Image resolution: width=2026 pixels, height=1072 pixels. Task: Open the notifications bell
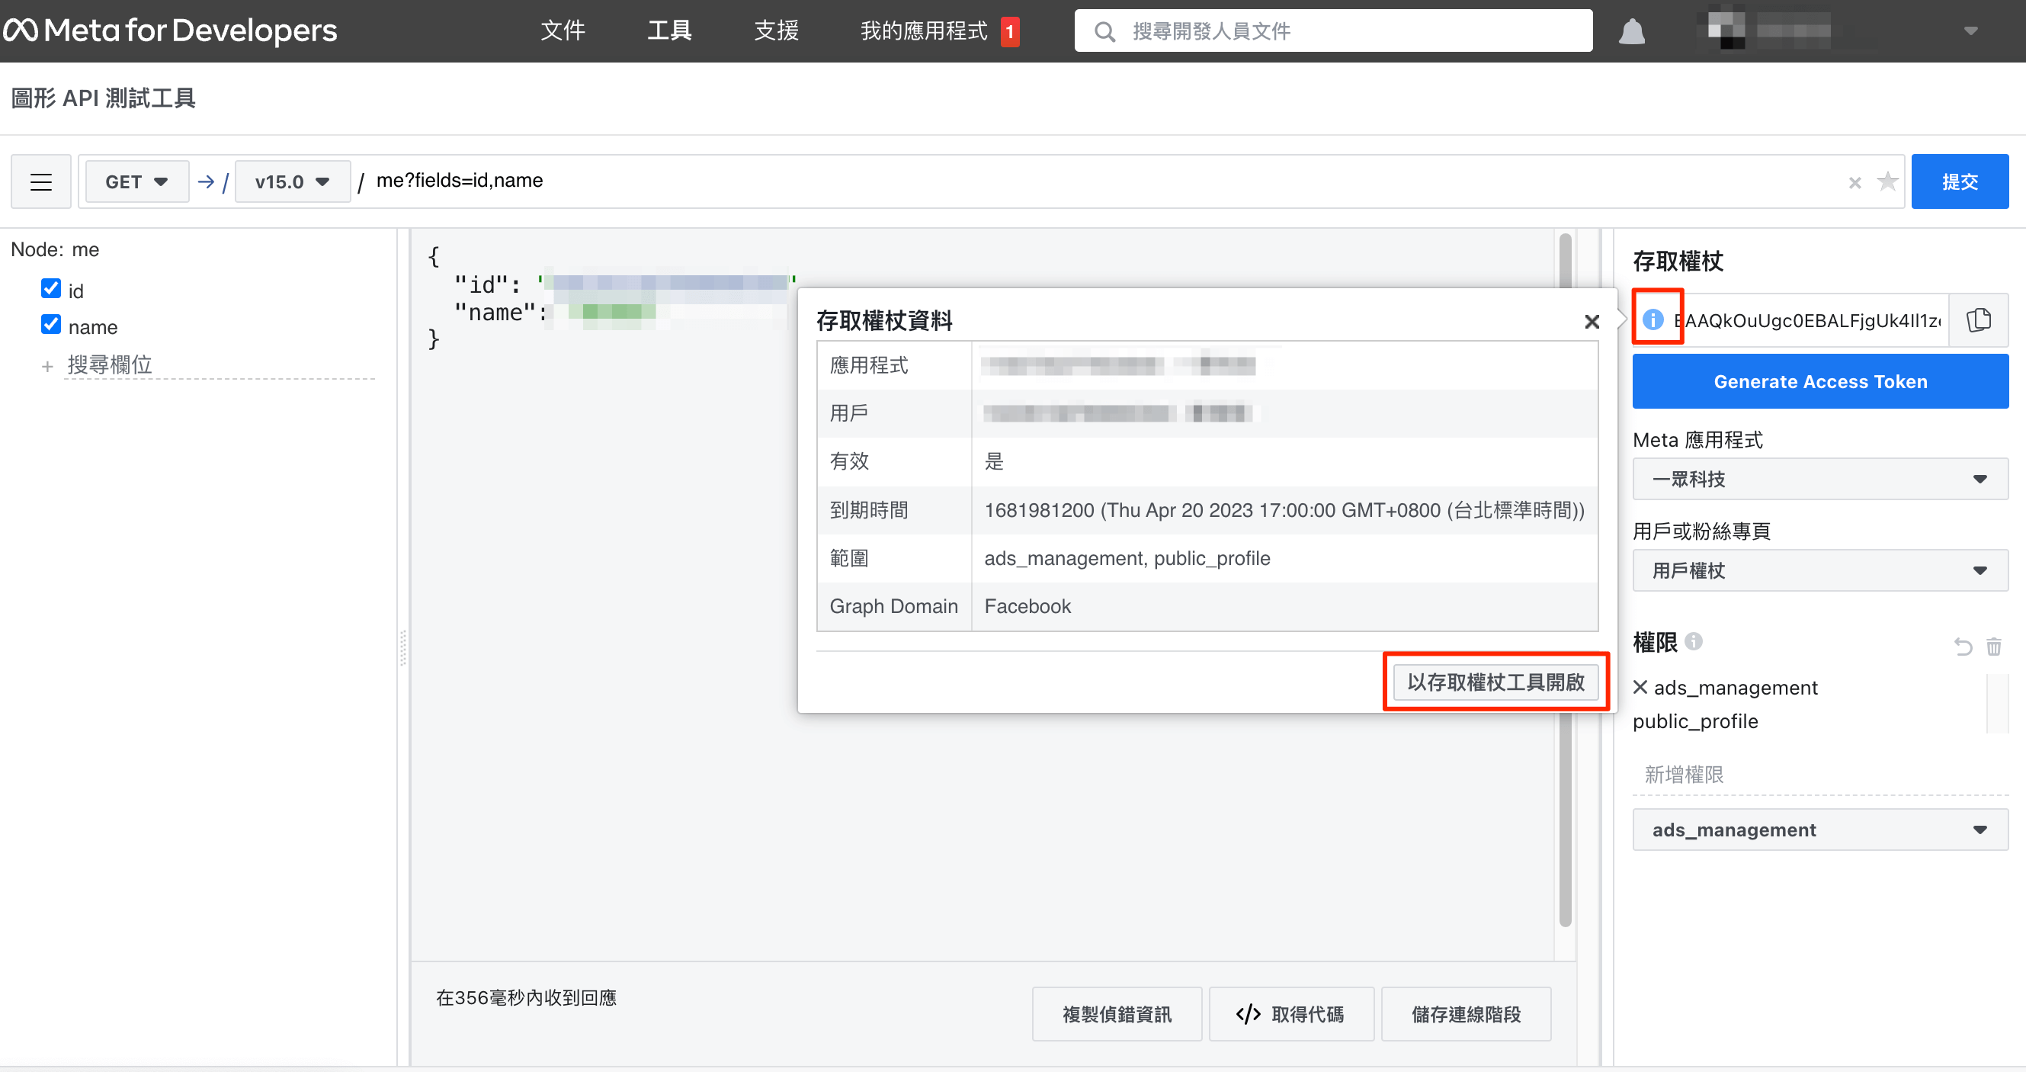click(x=1632, y=31)
